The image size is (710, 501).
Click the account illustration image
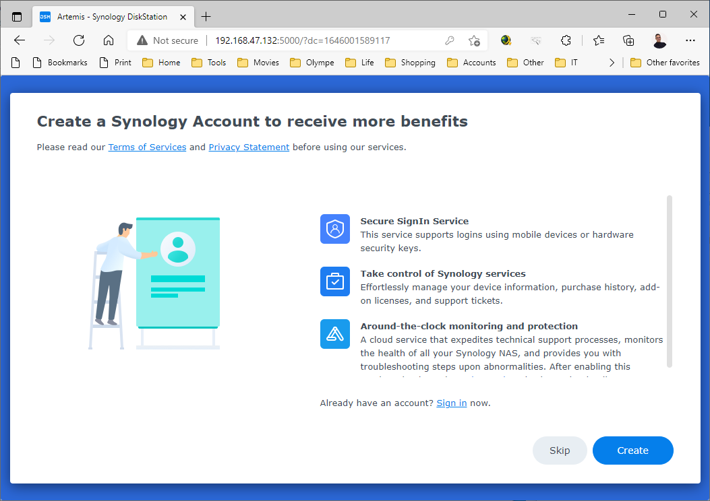(x=154, y=283)
